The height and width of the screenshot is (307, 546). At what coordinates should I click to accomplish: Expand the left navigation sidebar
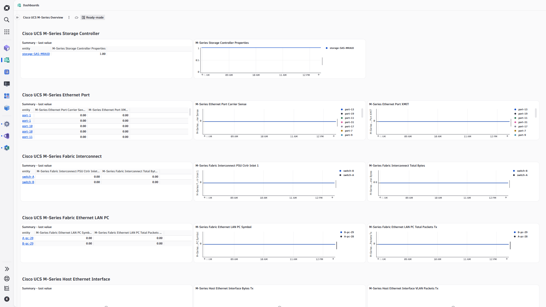pyautogui.click(x=7, y=269)
